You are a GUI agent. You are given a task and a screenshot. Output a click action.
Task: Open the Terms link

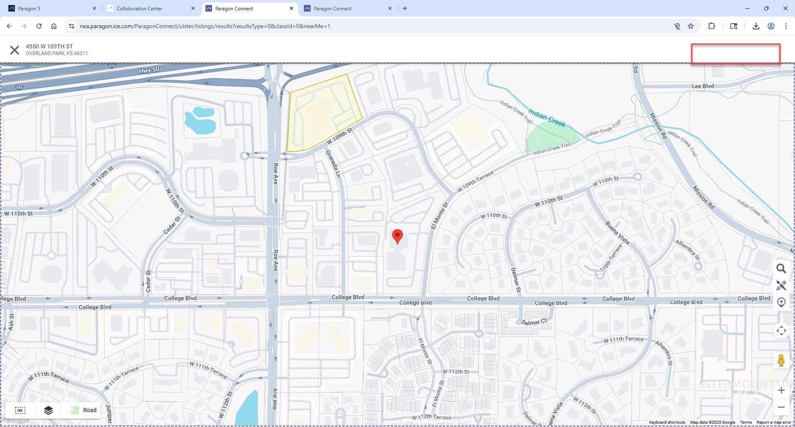(745, 422)
